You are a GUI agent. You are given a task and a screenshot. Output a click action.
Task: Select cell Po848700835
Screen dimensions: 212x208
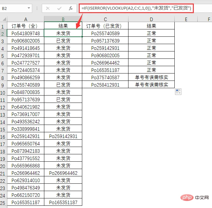(x=26, y=92)
